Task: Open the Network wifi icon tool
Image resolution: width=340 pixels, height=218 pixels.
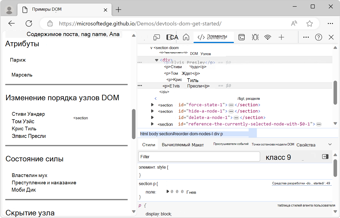Action: click(268, 37)
